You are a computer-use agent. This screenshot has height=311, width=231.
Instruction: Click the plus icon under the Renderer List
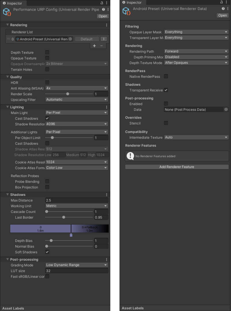94,45
